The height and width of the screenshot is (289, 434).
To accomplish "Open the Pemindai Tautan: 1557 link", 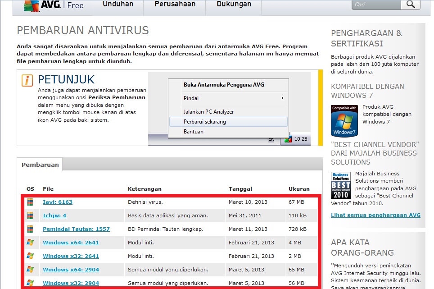I will tap(76, 229).
